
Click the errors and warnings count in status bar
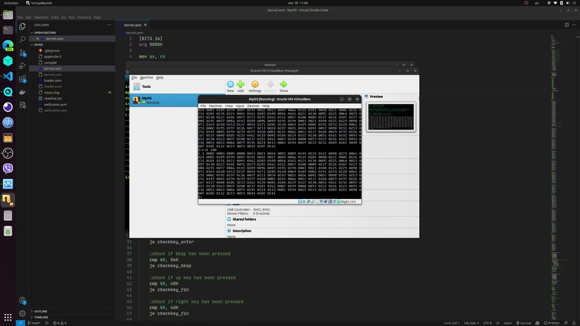(59, 323)
